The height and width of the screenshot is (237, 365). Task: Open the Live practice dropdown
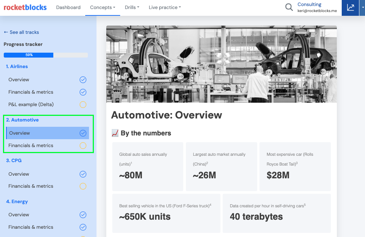pyautogui.click(x=164, y=7)
